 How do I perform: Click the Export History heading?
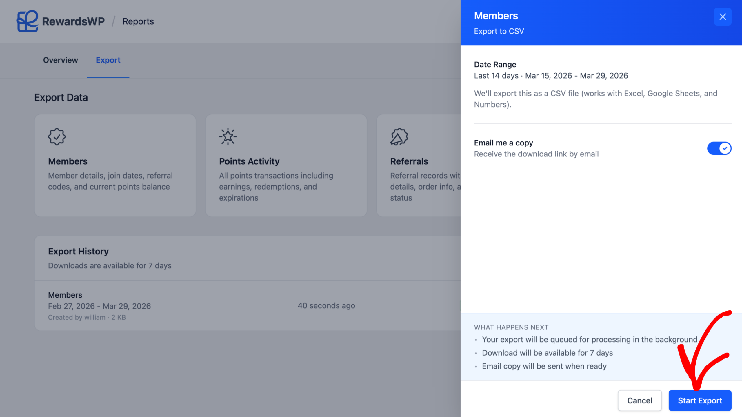tap(78, 251)
